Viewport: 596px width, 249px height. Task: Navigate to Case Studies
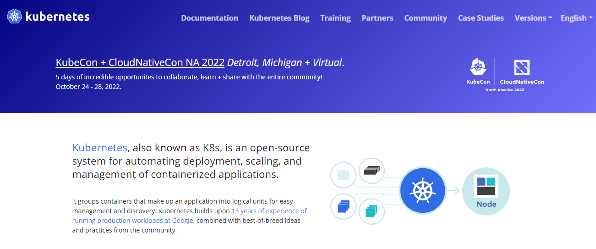pos(481,18)
